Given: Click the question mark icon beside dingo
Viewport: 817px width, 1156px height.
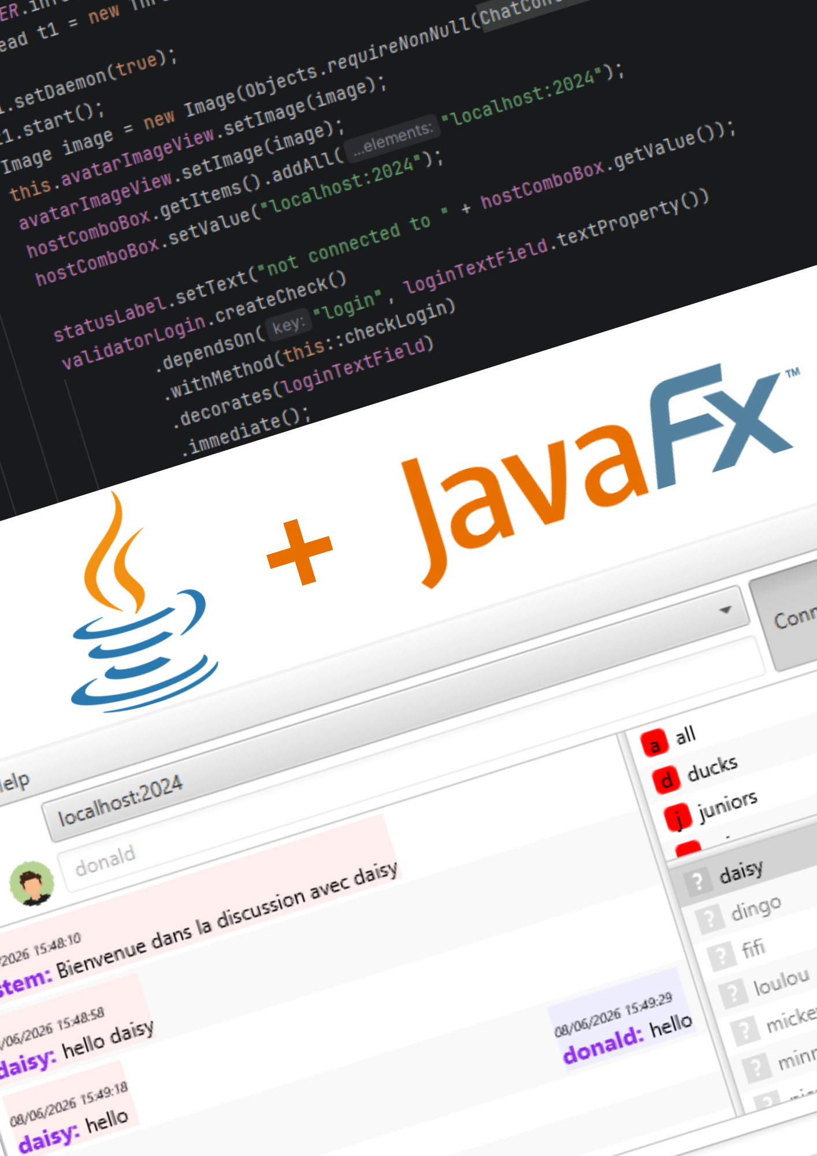Looking at the screenshot, I should pos(710,919).
